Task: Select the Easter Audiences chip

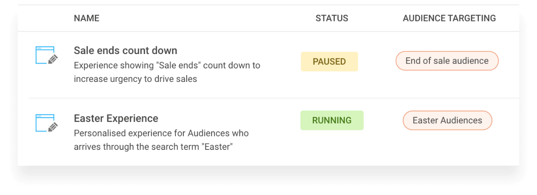Action: tap(447, 120)
